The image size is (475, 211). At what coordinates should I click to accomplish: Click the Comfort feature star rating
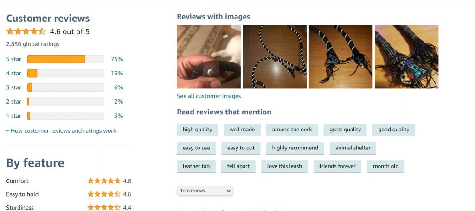(104, 181)
